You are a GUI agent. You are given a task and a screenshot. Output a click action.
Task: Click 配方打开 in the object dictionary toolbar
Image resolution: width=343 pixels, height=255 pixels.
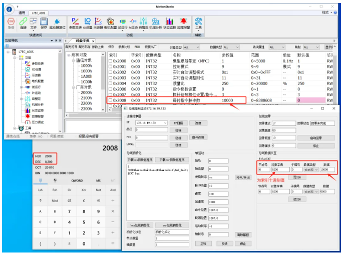coord(71,47)
